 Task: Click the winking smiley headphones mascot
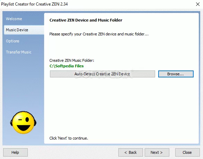[x=23, y=122]
